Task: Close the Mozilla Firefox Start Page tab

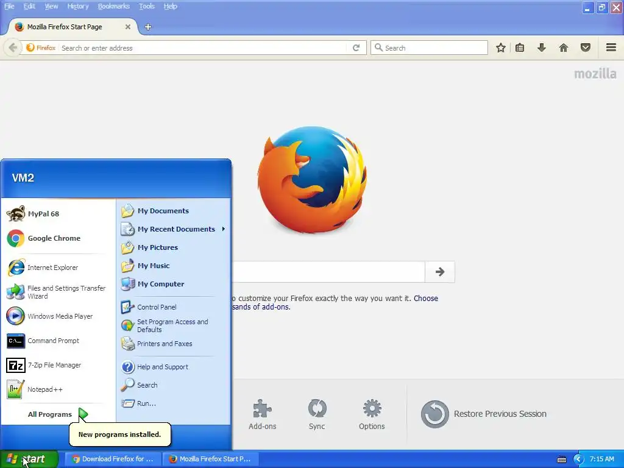Action: pos(128,27)
